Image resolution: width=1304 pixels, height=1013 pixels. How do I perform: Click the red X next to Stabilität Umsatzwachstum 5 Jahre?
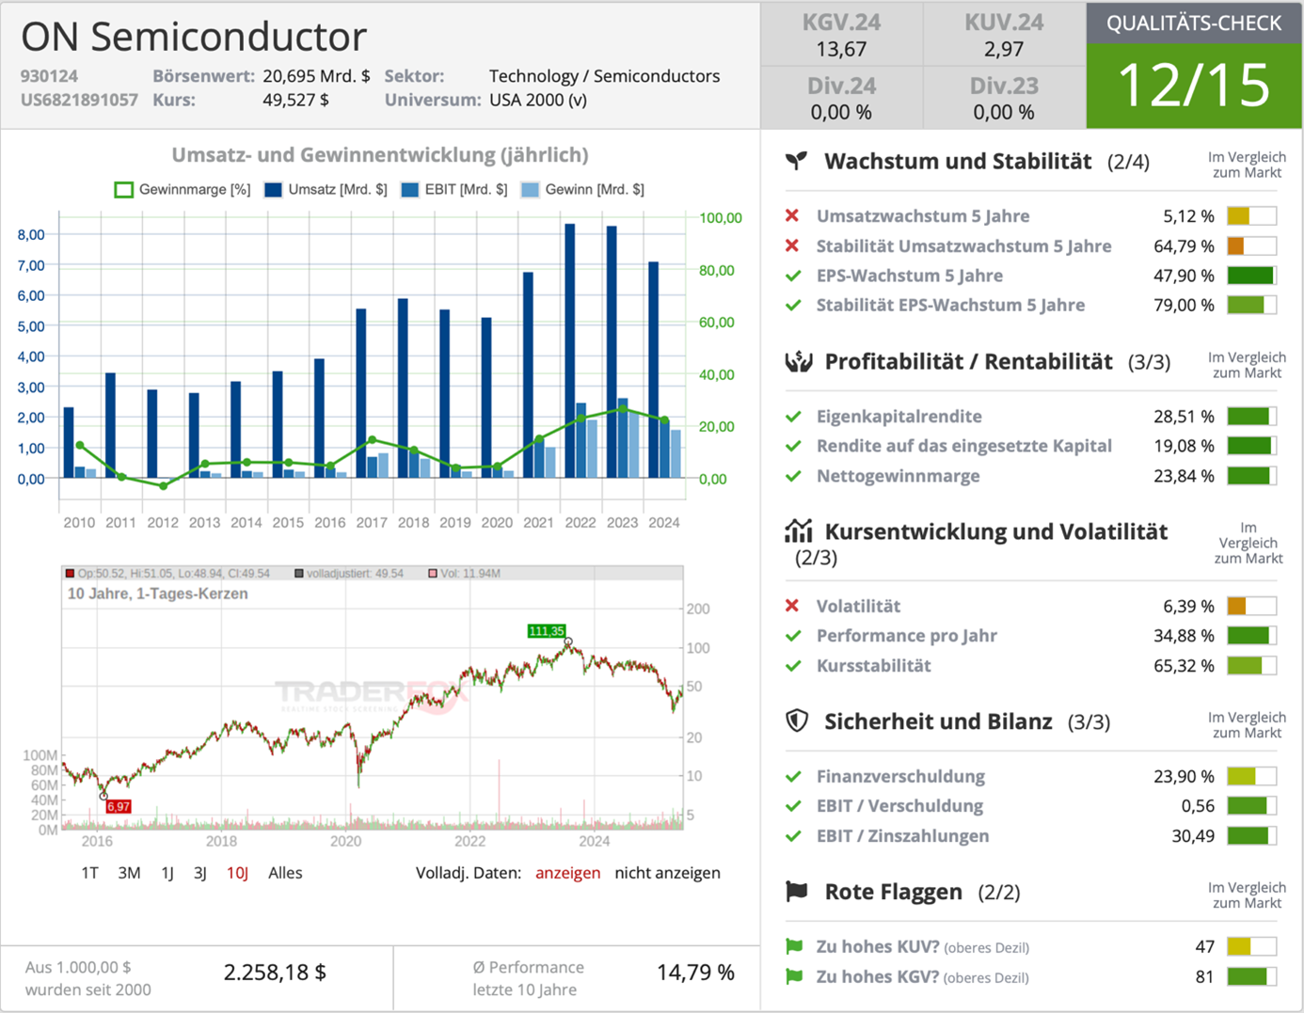[x=792, y=245]
